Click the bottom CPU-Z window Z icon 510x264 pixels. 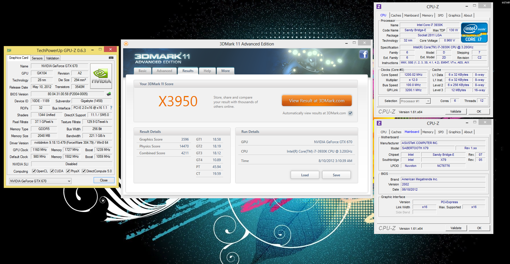tap(379, 123)
